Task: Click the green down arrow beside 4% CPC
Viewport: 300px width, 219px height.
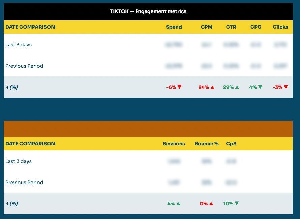Action: 260,87
